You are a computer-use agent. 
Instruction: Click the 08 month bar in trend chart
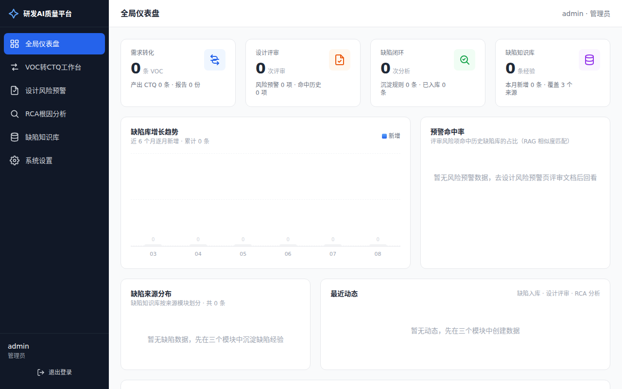378,245
